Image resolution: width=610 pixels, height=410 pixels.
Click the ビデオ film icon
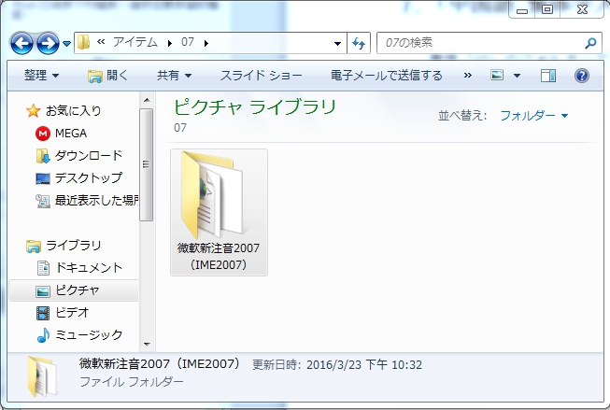(x=43, y=313)
